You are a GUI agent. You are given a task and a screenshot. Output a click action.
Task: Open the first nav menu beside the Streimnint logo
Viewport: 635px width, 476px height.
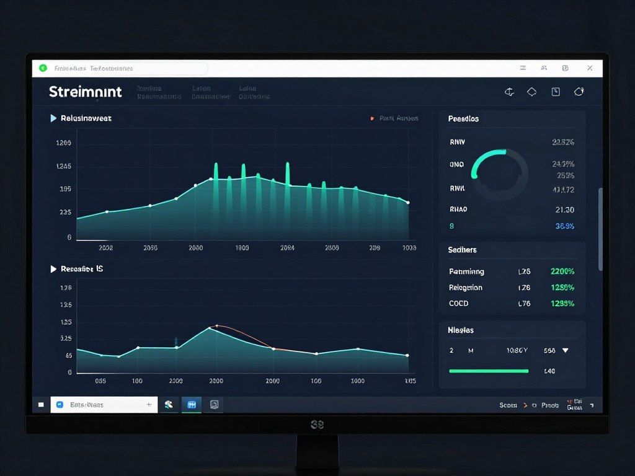159,92
